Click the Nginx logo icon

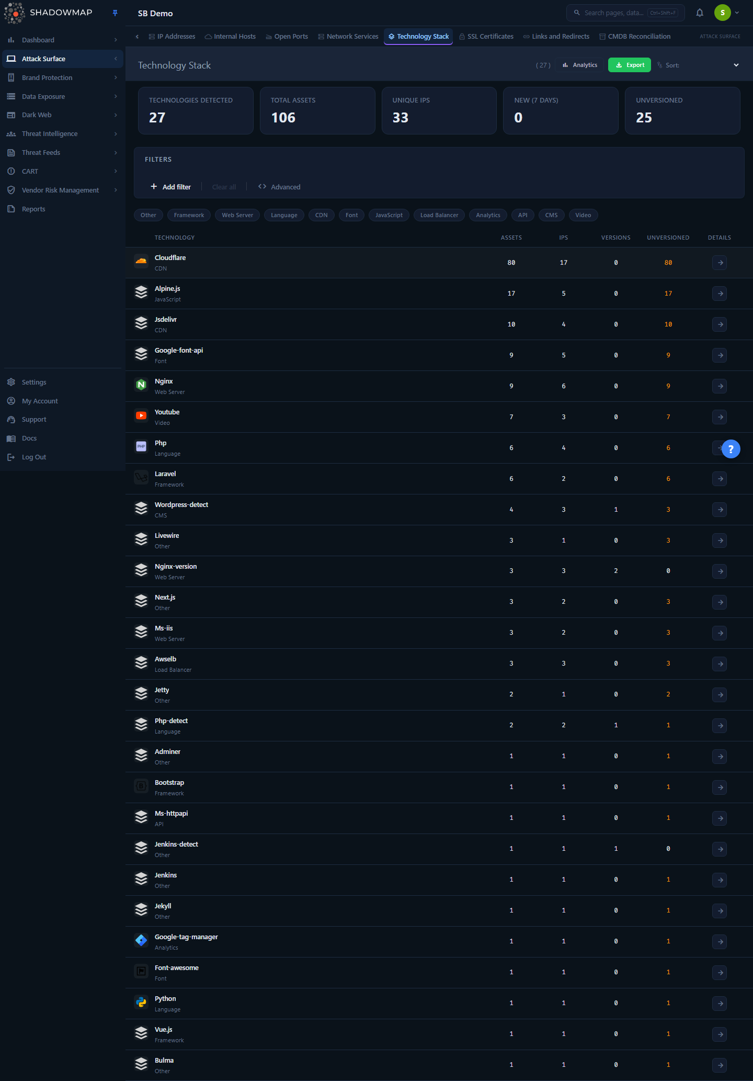click(141, 385)
